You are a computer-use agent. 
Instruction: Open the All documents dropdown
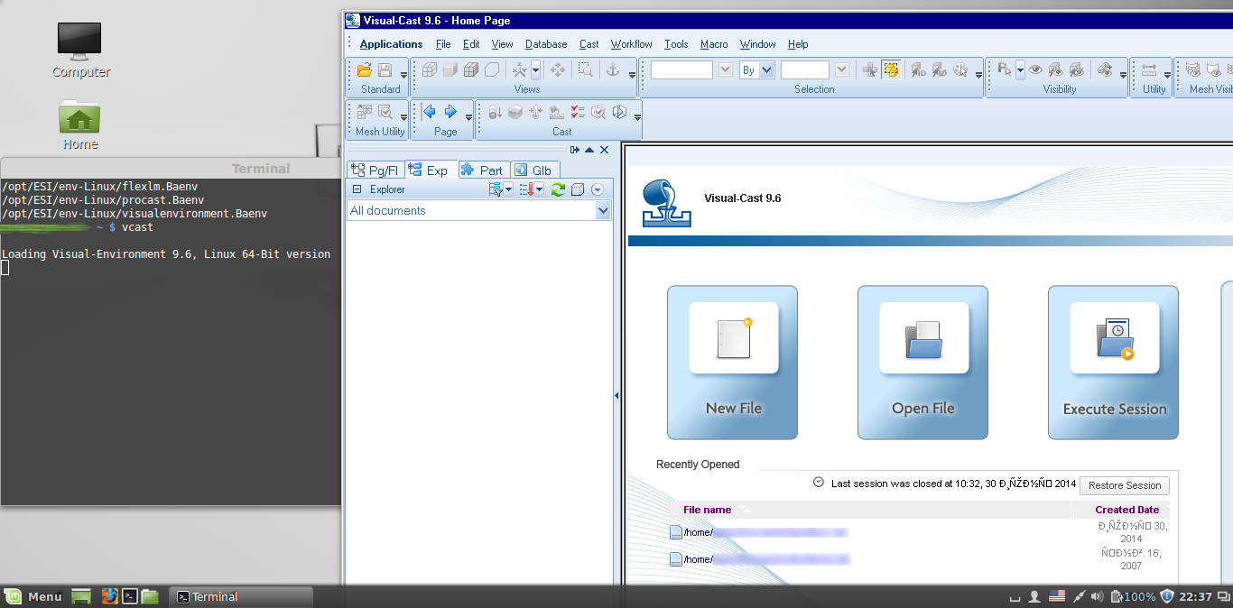tap(604, 210)
